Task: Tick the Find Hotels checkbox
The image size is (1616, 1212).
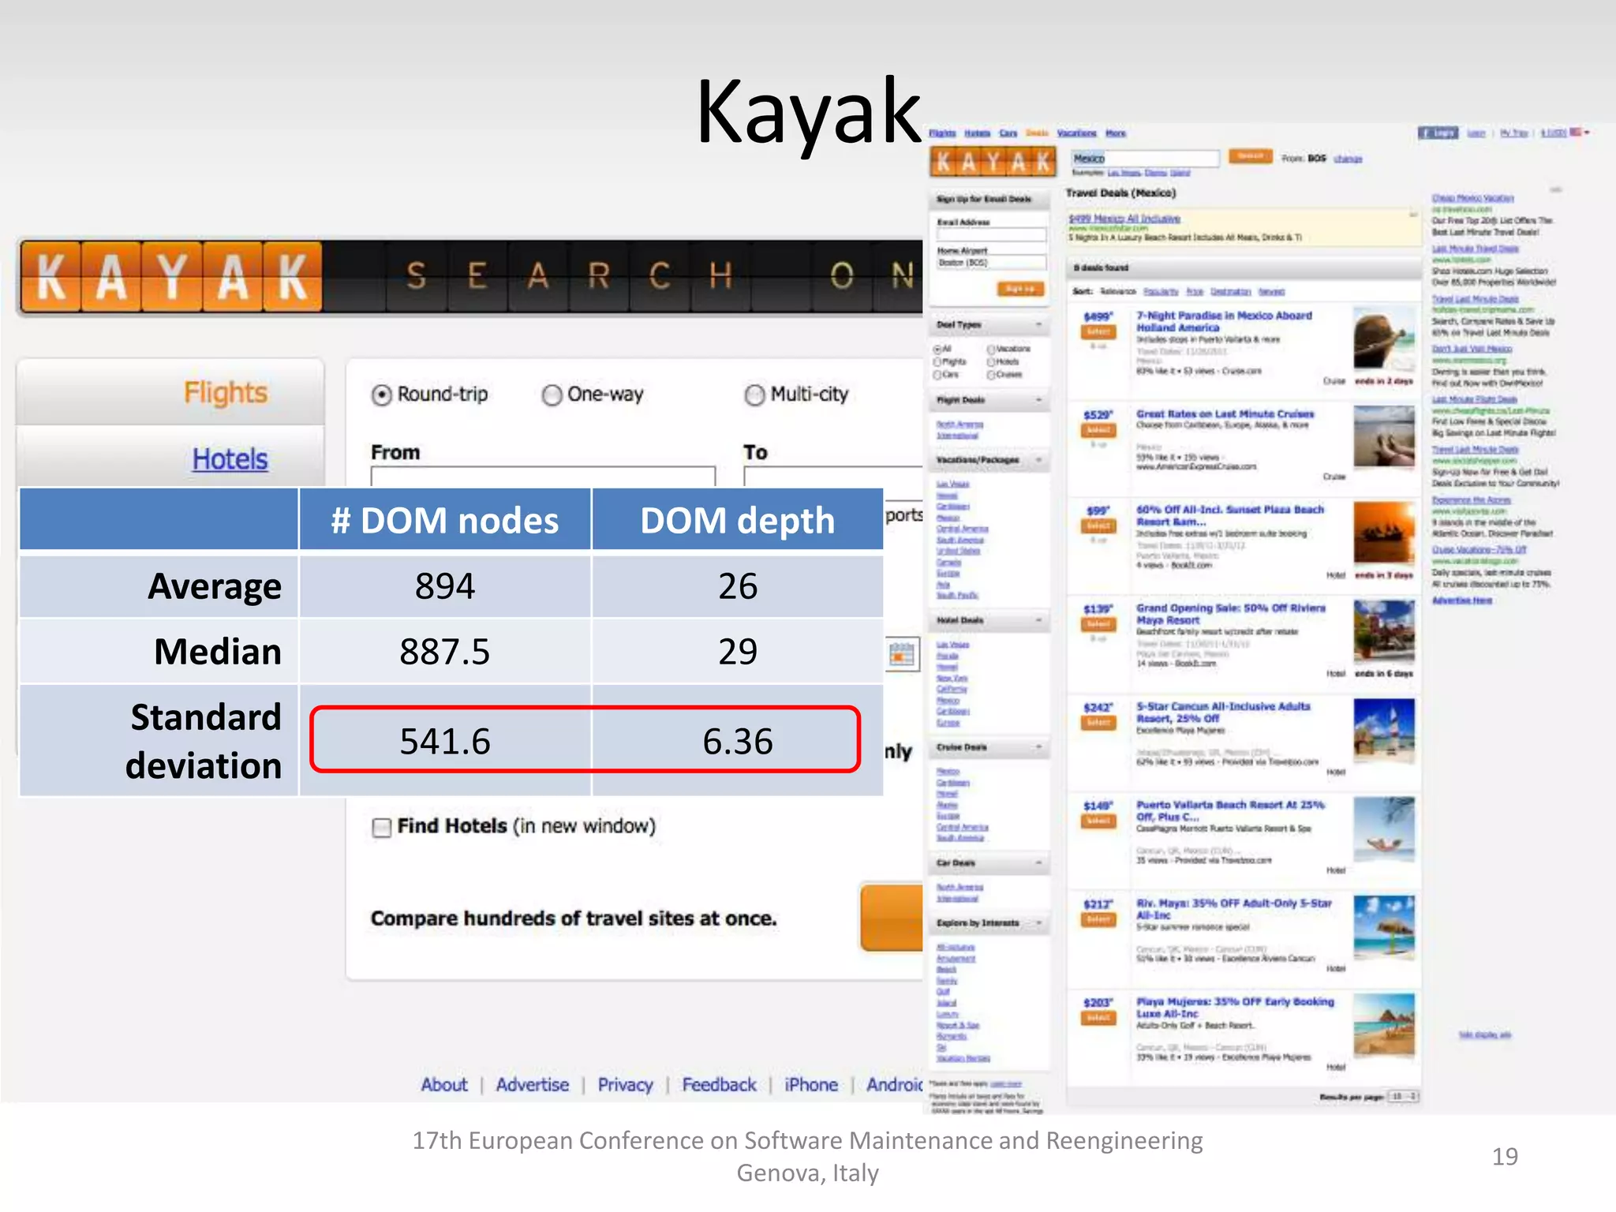Action: tap(381, 828)
